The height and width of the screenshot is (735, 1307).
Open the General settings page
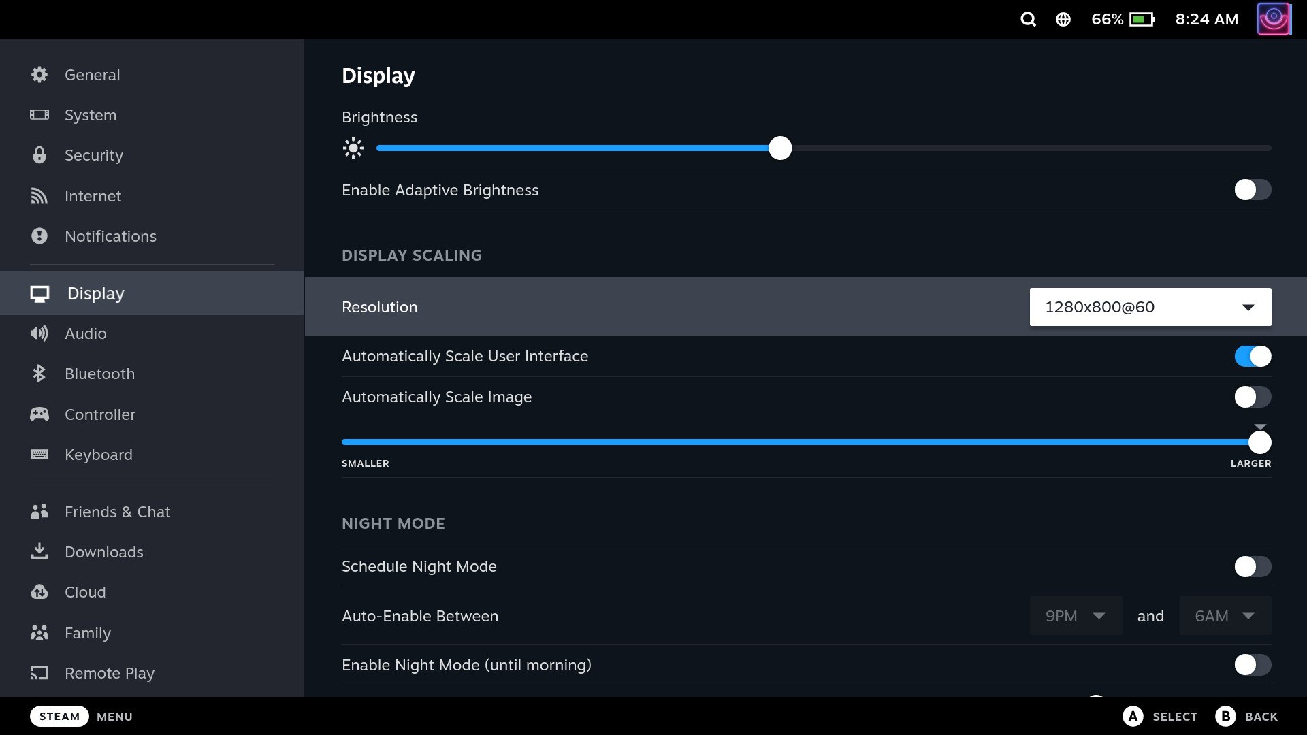tap(151, 75)
